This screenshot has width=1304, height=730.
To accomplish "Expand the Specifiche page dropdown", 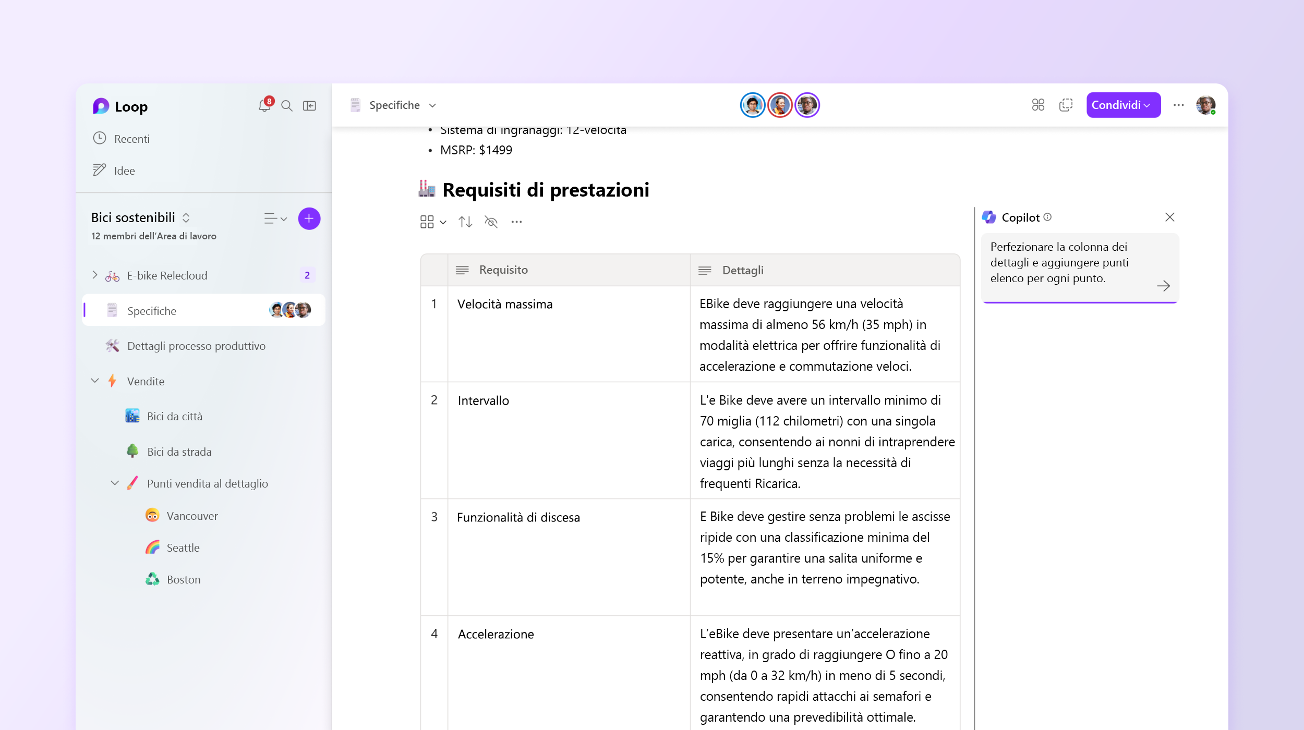I will (433, 105).
